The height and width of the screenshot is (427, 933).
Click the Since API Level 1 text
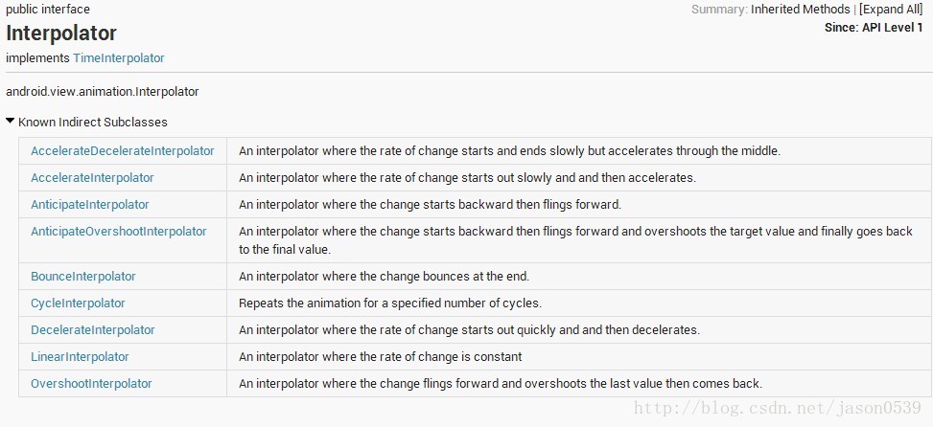coord(874,28)
